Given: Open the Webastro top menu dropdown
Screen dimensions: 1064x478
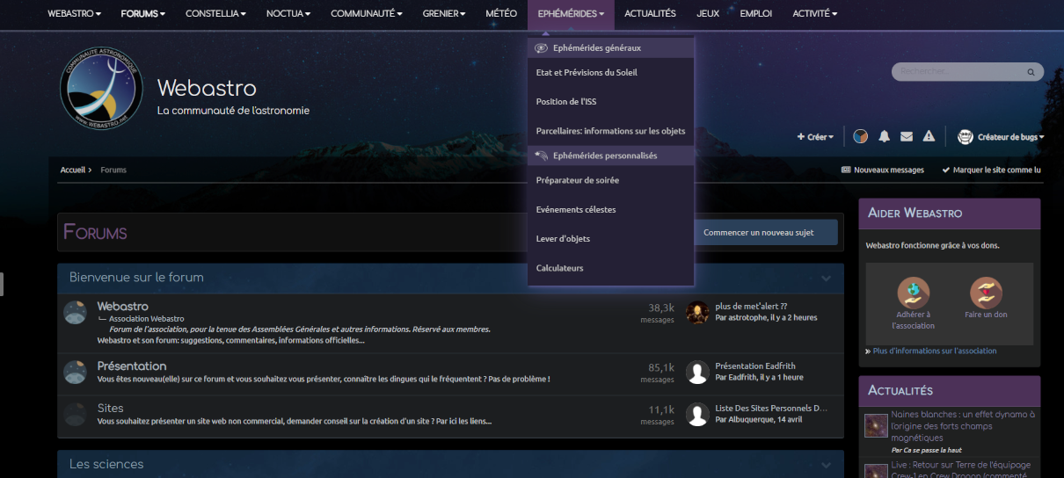Looking at the screenshot, I should pos(74,14).
